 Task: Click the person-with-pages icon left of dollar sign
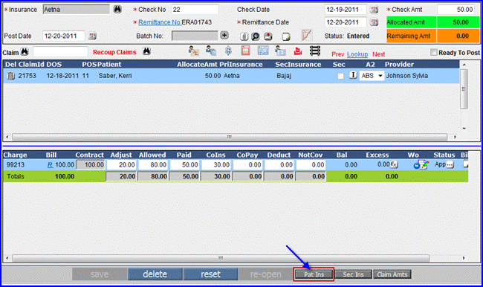(x=211, y=51)
